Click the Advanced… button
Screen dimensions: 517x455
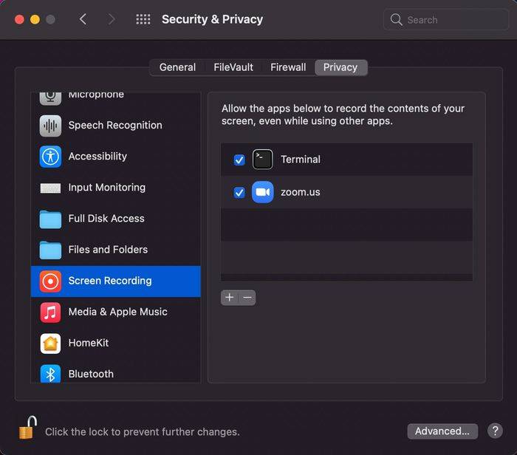(x=442, y=431)
